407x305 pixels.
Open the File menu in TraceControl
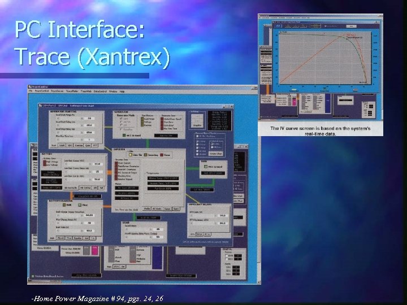pos(31,91)
